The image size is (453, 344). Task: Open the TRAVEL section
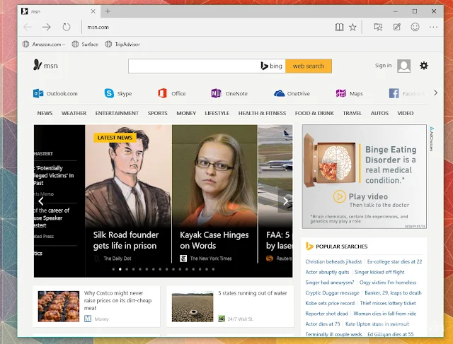[x=352, y=113]
